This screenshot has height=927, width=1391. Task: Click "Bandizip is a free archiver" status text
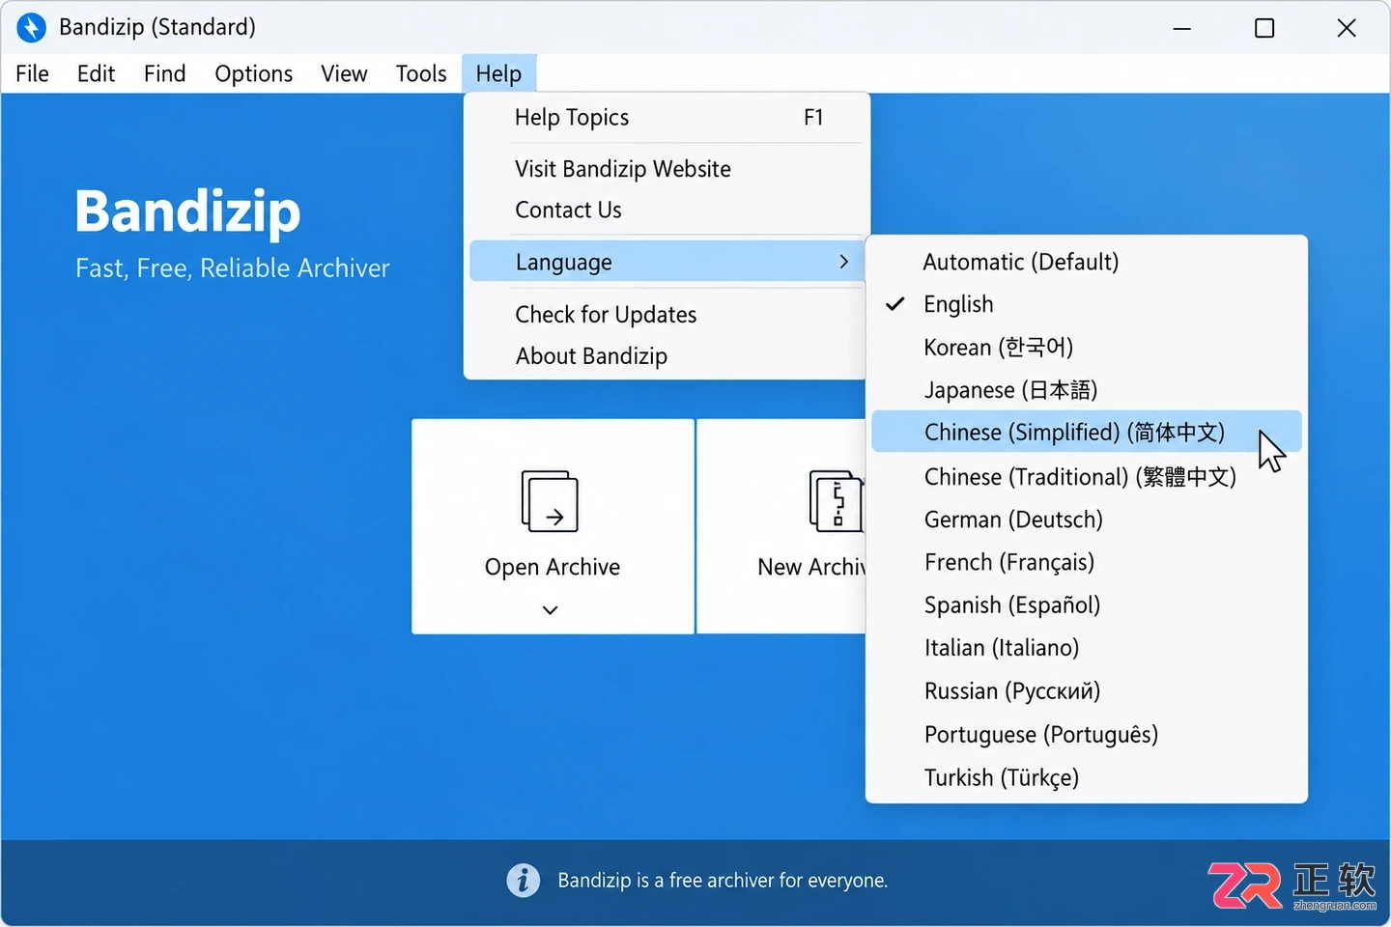pos(723,881)
